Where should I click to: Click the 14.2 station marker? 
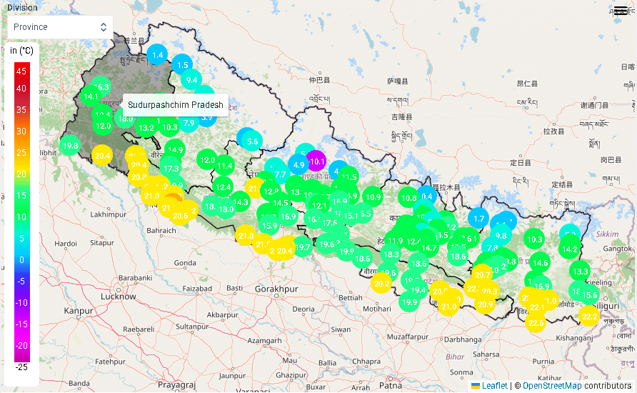(570, 249)
